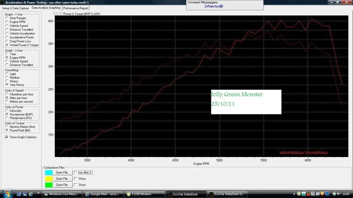The height and width of the screenshot is (198, 353).
Task: Select Gear Ranges for Y axis
Action: click(7, 18)
